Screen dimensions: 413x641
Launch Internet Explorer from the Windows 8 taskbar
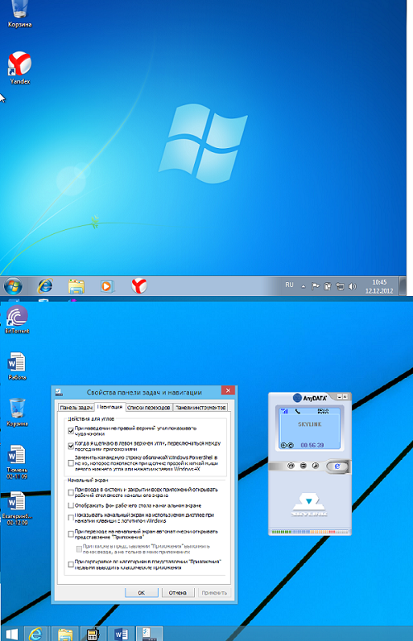coord(36,634)
